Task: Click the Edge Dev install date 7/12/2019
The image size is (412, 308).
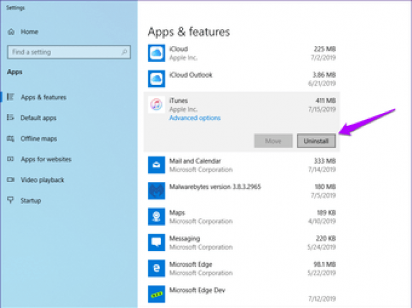Action: [x=322, y=299]
